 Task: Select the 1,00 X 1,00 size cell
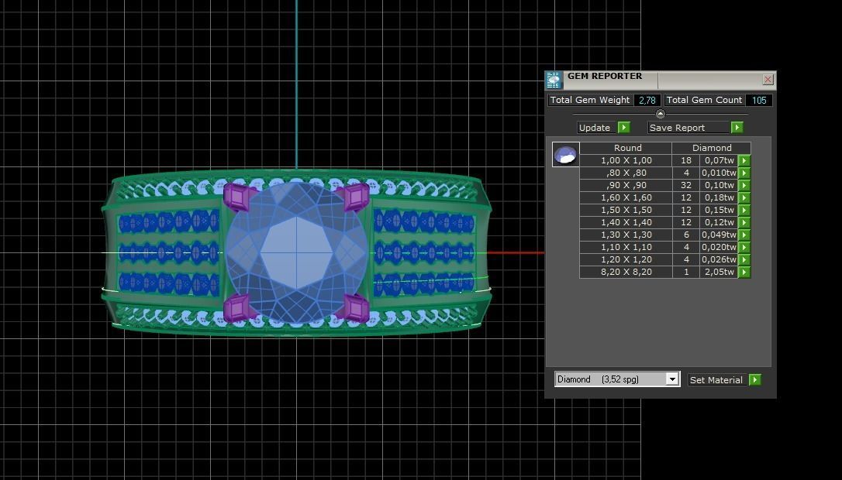coord(626,160)
